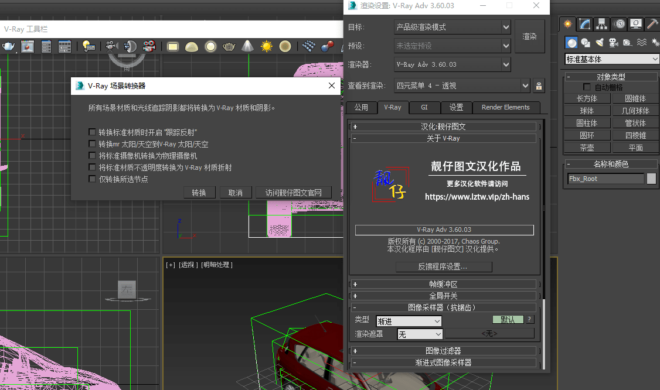The image size is (660, 390).
Task: Click the red-blue stereo camera icon
Action: point(149,46)
